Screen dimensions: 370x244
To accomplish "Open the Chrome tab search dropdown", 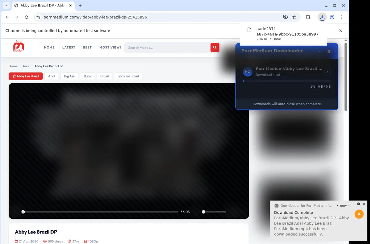I will click(6, 6).
